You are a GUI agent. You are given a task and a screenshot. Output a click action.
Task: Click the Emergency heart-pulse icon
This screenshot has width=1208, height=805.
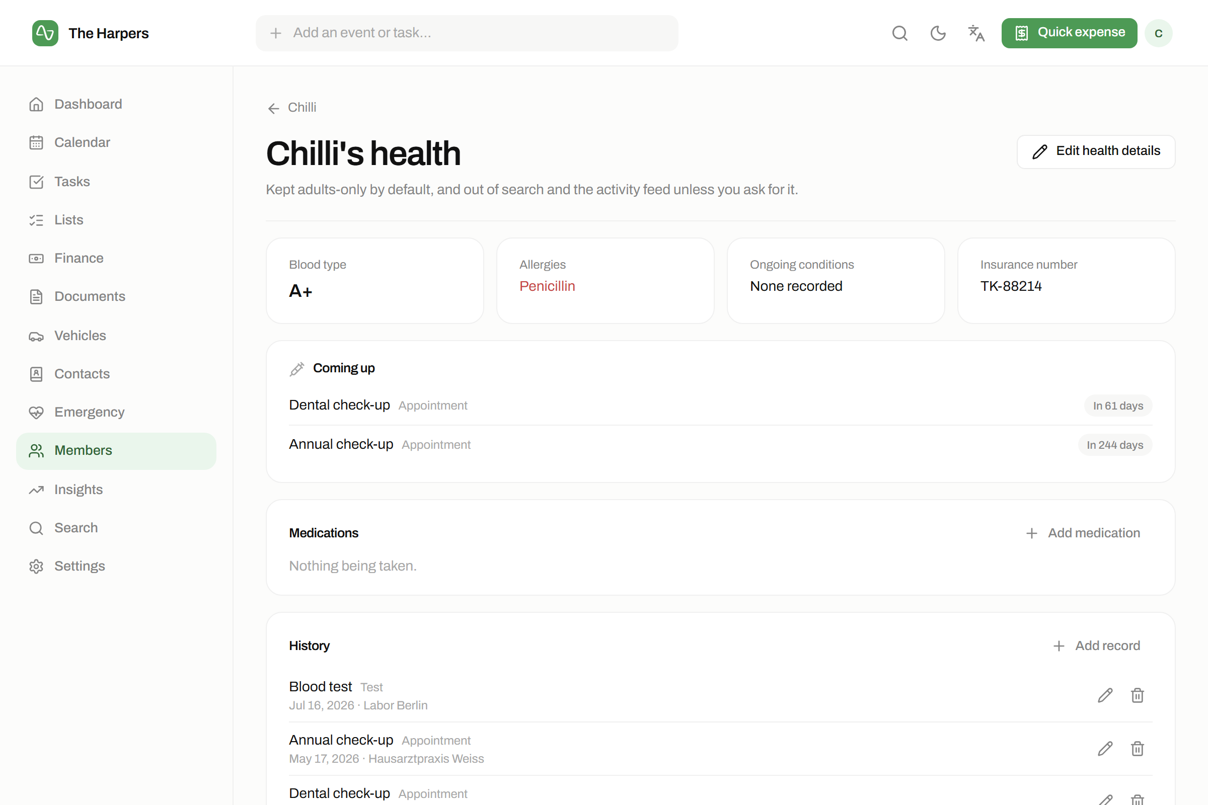pos(36,413)
